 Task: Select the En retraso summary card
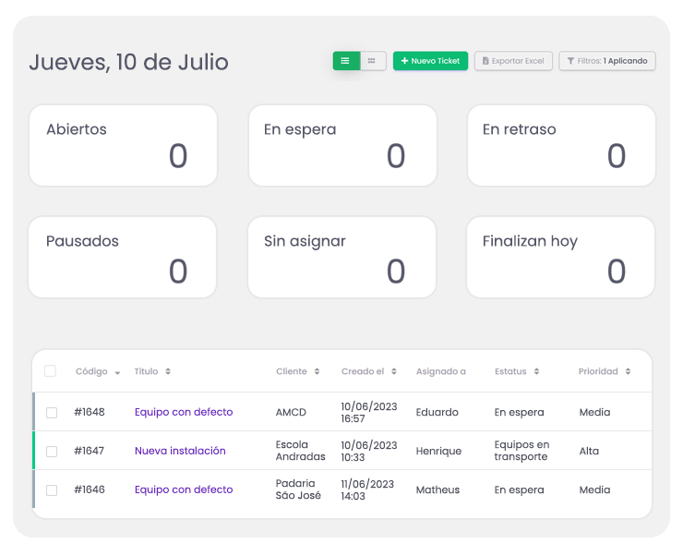[x=560, y=145]
